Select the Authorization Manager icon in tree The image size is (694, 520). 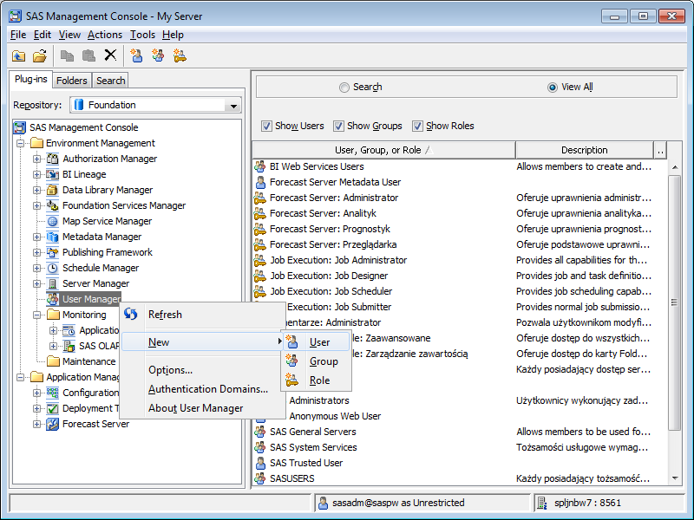pyautogui.click(x=53, y=159)
